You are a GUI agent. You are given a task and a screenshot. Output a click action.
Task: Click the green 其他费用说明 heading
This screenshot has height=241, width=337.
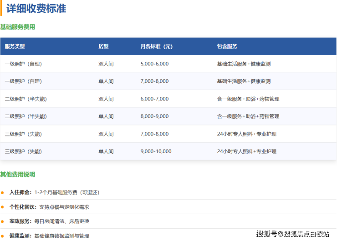click(18, 175)
